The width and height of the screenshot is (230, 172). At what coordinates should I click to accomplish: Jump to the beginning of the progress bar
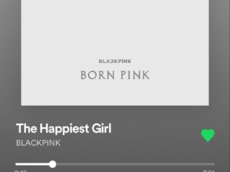[x=16, y=164]
